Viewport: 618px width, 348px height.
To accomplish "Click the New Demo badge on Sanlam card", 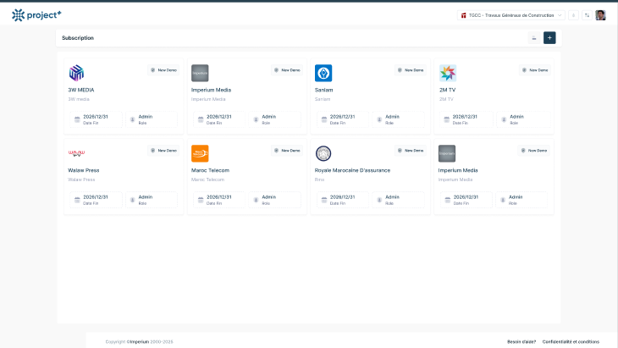I will click(411, 70).
